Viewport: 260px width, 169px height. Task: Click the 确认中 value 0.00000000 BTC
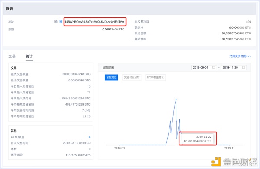coord(240,27)
